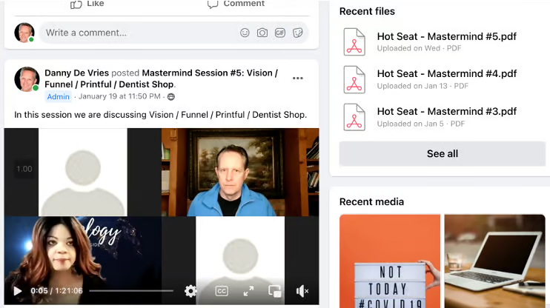Open Hot Seat - Mastermind #5.pdf
Screen dimensions: 550x308
446,36
